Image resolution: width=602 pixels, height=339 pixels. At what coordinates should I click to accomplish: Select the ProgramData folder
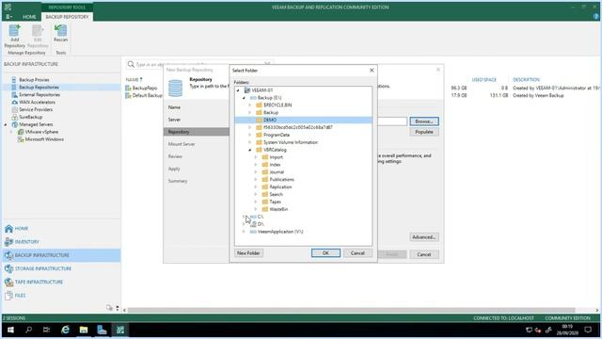click(x=277, y=135)
